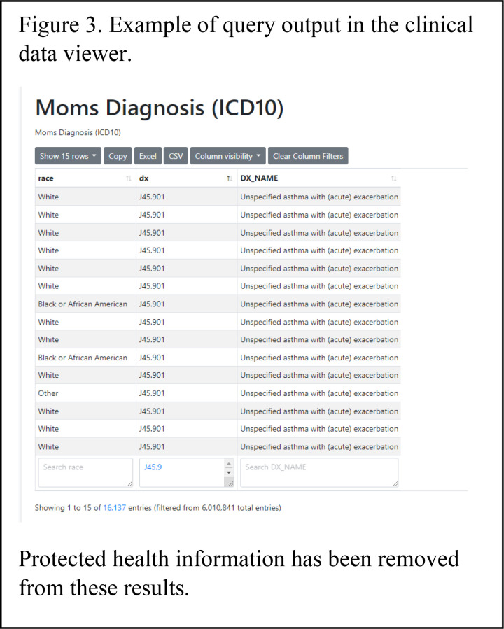This screenshot has height=629, width=504.
Task: Select the Other race table row
Action: (x=218, y=393)
